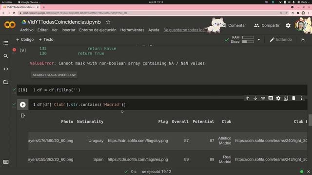Bookmark this page with the star

pos(286,13)
